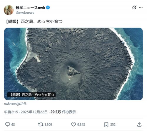
Task: Click the Grok slashed circle icon
Action: click(134, 8)
